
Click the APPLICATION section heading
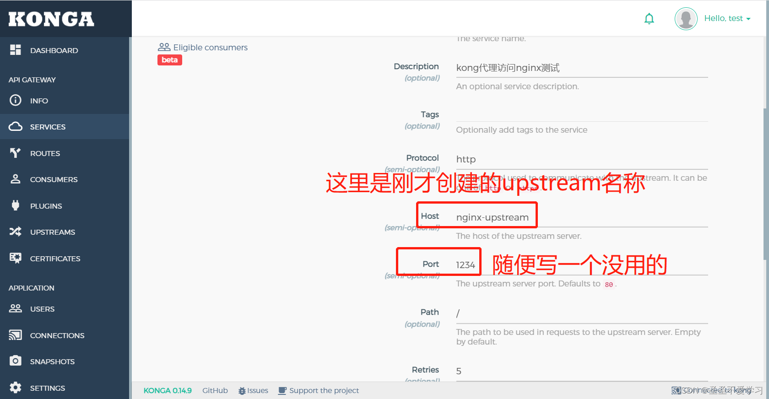click(x=31, y=288)
